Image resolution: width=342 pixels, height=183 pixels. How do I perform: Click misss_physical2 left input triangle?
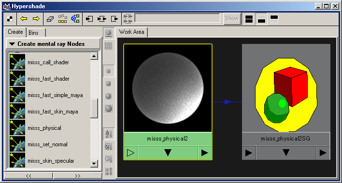130,153
